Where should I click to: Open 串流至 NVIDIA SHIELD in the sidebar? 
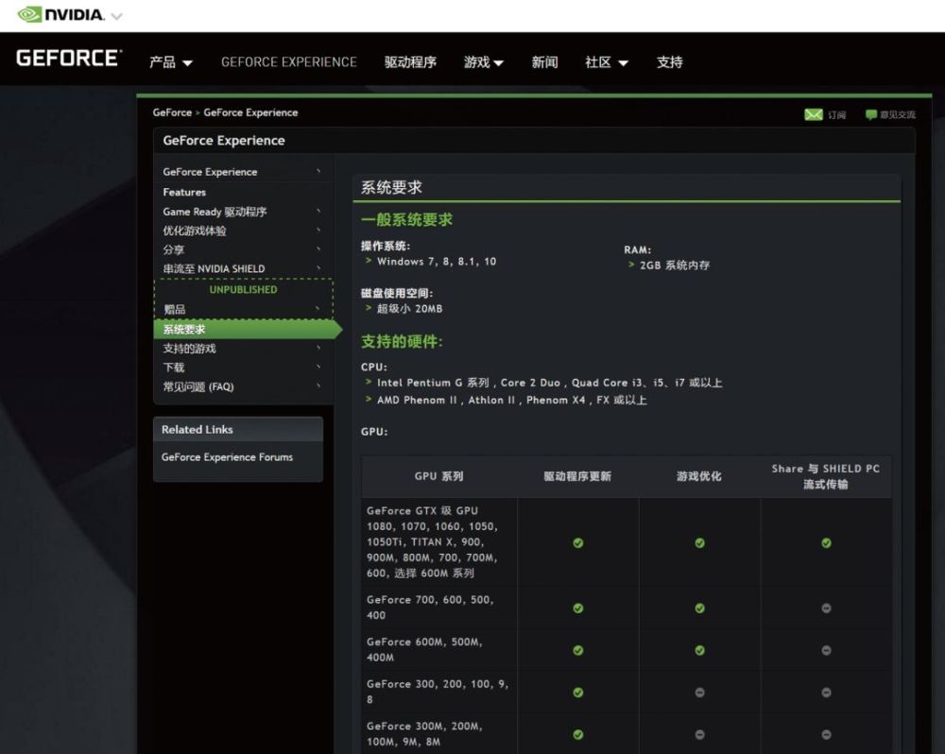click(214, 268)
